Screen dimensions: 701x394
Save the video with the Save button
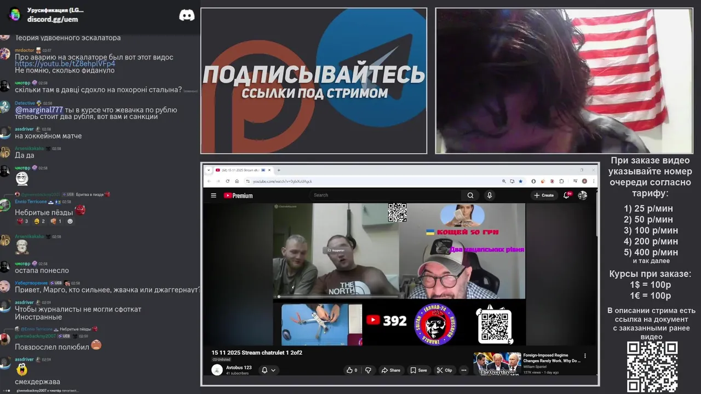(x=419, y=370)
